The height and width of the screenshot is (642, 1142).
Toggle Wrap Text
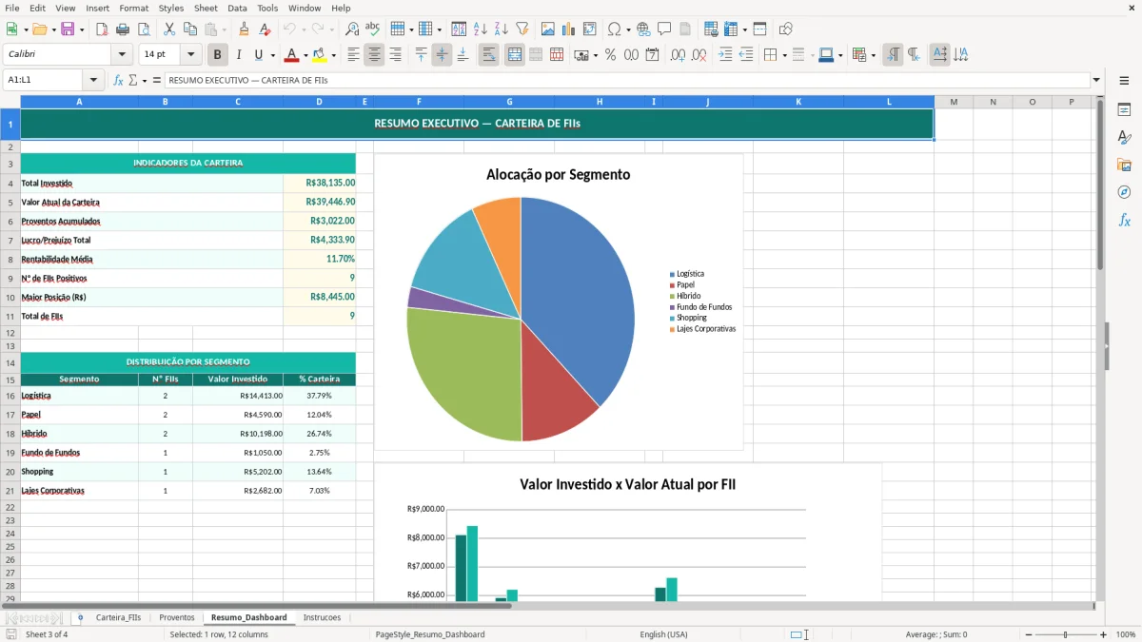(488, 55)
